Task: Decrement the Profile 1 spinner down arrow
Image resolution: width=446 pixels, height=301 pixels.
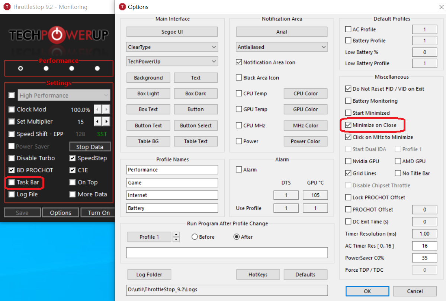Action: click(176, 239)
